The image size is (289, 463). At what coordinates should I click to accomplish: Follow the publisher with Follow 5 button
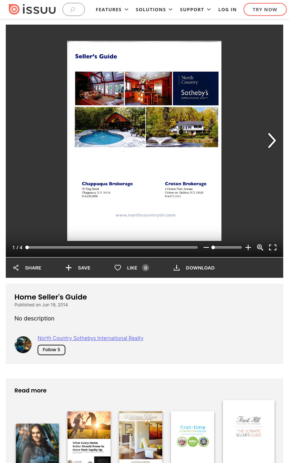51,350
